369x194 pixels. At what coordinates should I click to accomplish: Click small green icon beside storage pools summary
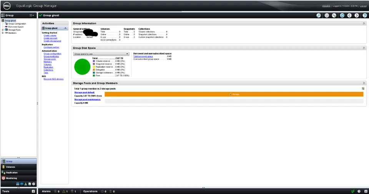coord(363,89)
